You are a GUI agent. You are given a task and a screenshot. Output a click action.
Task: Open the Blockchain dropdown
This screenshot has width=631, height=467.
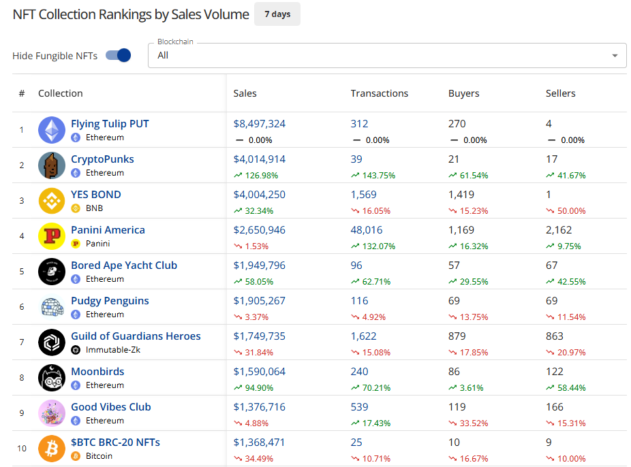382,56
